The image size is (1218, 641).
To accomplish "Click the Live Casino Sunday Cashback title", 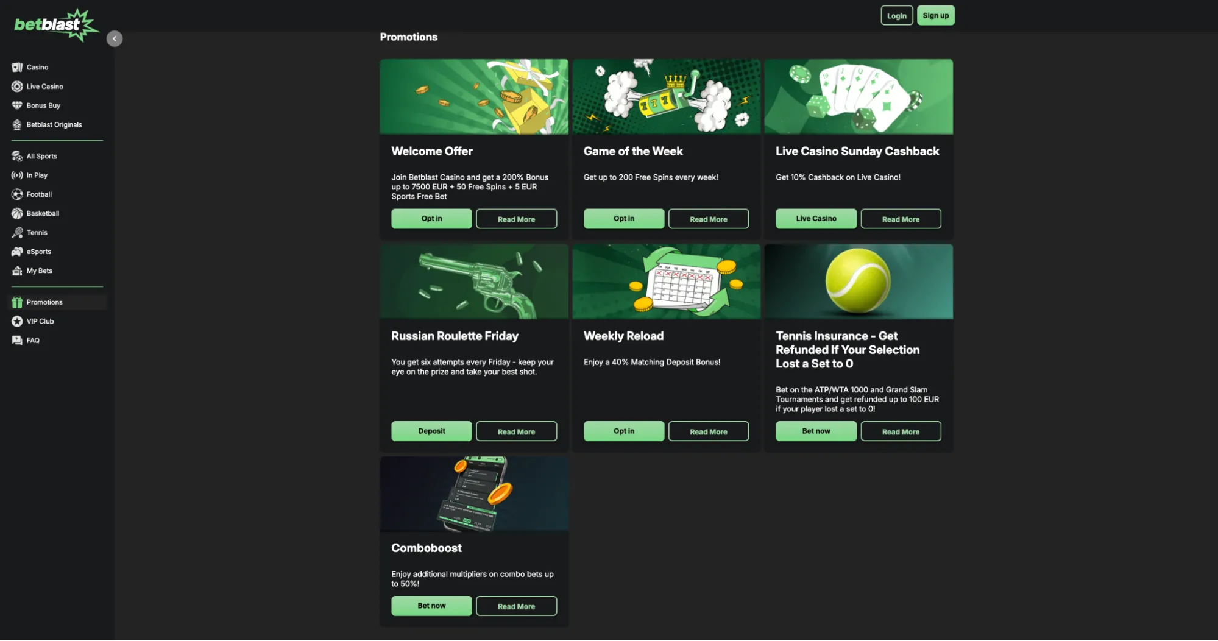I will (857, 151).
